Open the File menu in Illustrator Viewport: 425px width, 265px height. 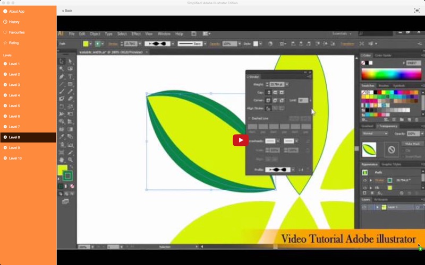pyautogui.click(x=72, y=34)
